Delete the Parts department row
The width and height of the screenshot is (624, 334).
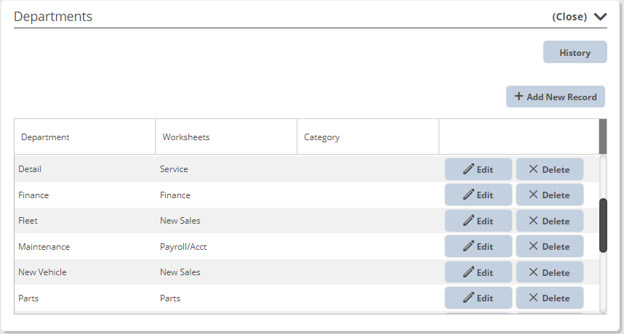(x=550, y=298)
